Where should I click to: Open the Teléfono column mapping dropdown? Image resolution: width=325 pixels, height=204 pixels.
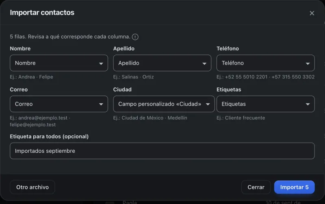(x=266, y=63)
